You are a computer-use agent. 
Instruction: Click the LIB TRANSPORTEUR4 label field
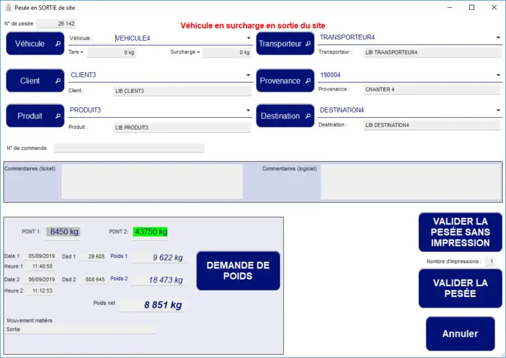click(x=432, y=53)
